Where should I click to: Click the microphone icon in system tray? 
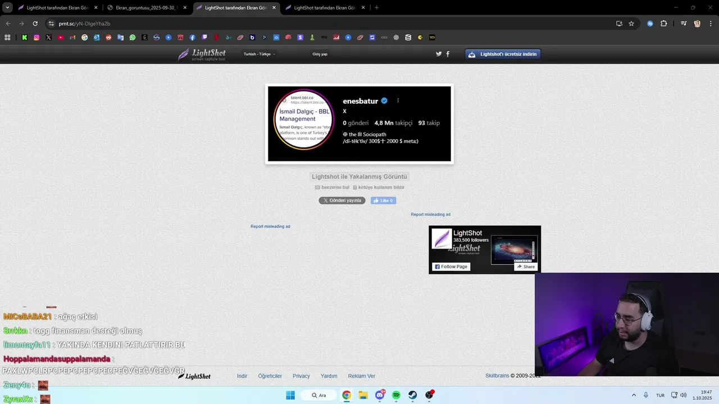click(646, 395)
